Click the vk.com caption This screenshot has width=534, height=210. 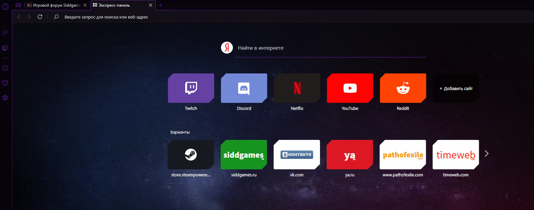click(x=297, y=175)
